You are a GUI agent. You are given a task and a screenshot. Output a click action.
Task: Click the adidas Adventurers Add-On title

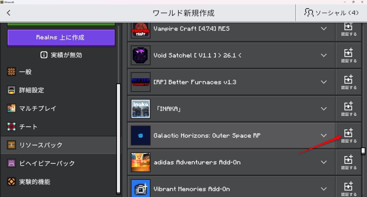(197, 162)
